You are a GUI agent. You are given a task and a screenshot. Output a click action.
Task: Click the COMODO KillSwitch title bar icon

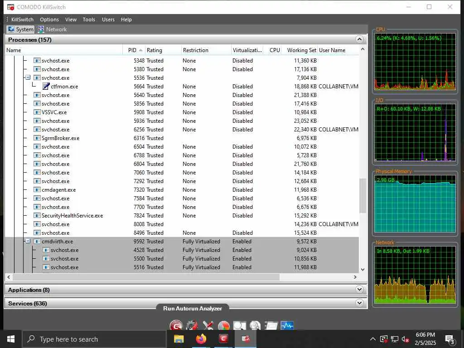coord(11,7)
